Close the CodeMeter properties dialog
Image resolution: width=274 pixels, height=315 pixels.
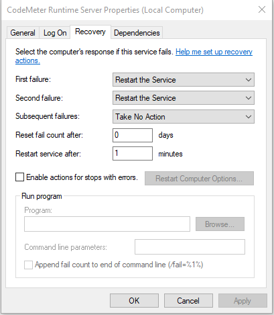[x=262, y=9]
